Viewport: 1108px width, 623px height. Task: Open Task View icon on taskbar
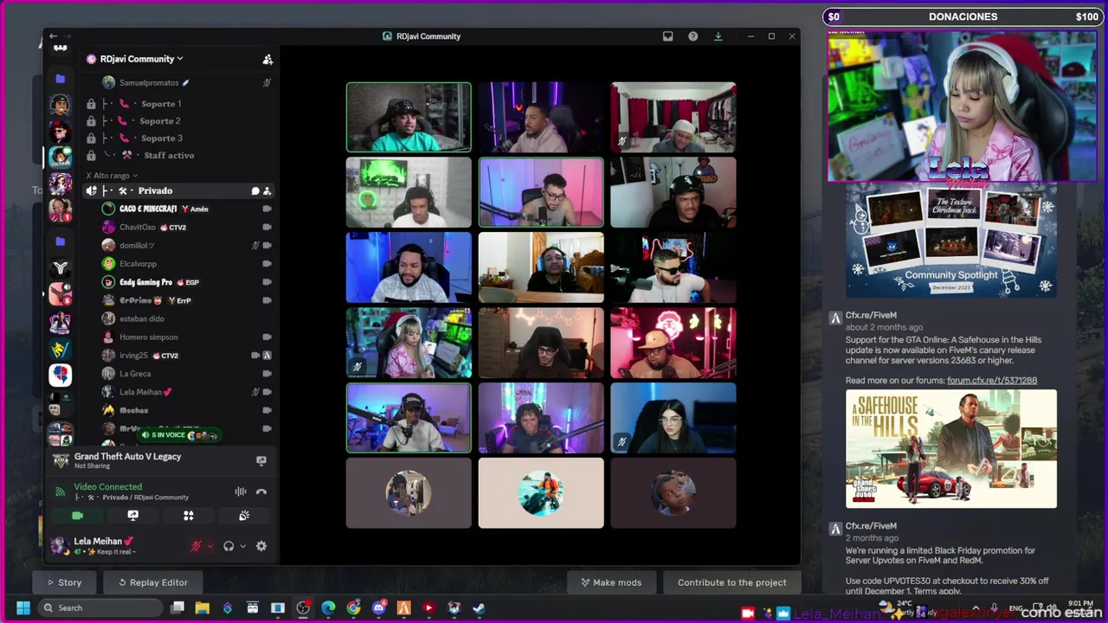177,608
